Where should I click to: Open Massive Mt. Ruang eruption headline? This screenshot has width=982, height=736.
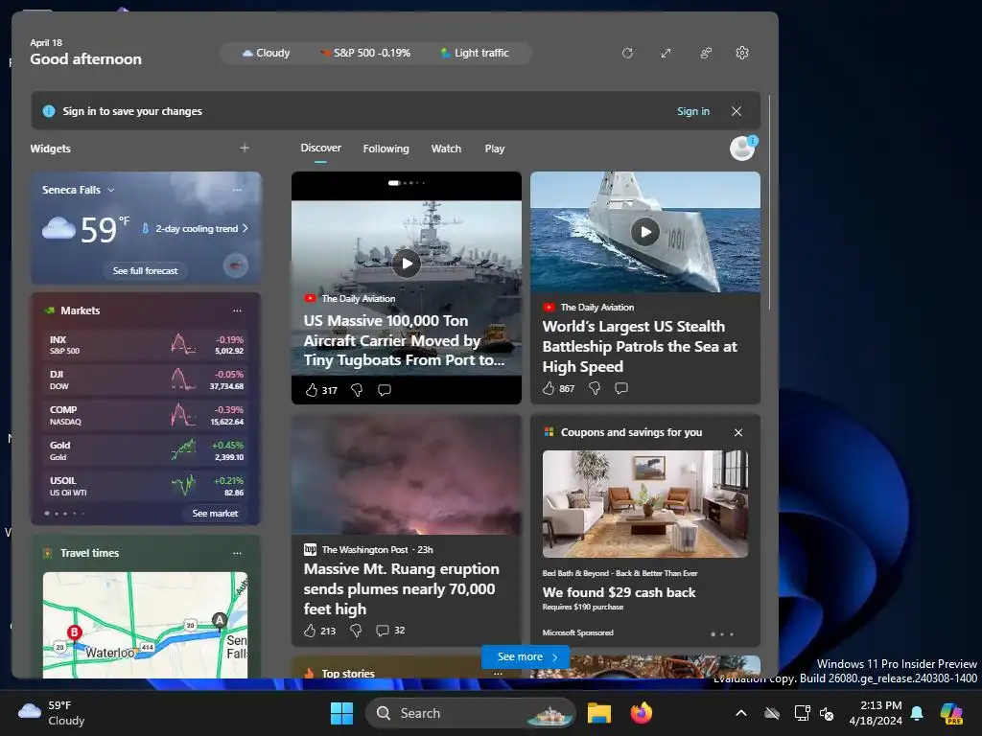click(402, 589)
